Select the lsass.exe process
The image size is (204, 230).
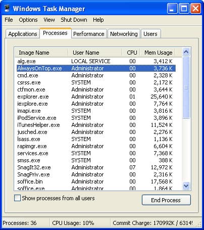(96, 139)
